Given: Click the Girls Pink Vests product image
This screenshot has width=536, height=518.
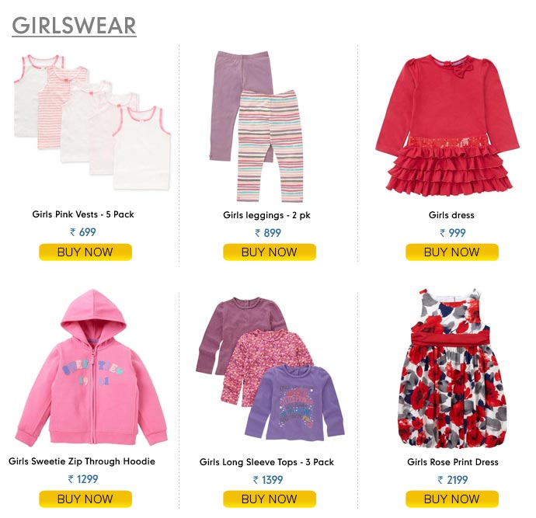Looking at the screenshot, I should tap(92, 122).
